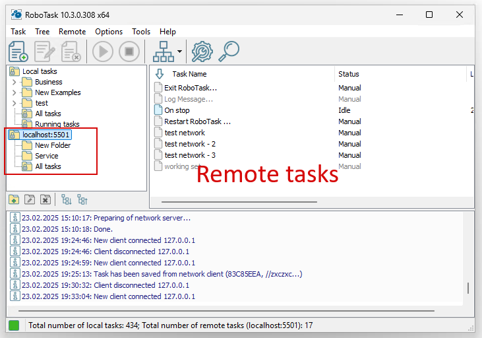
Task: Select the Business folder
Action: [49, 82]
